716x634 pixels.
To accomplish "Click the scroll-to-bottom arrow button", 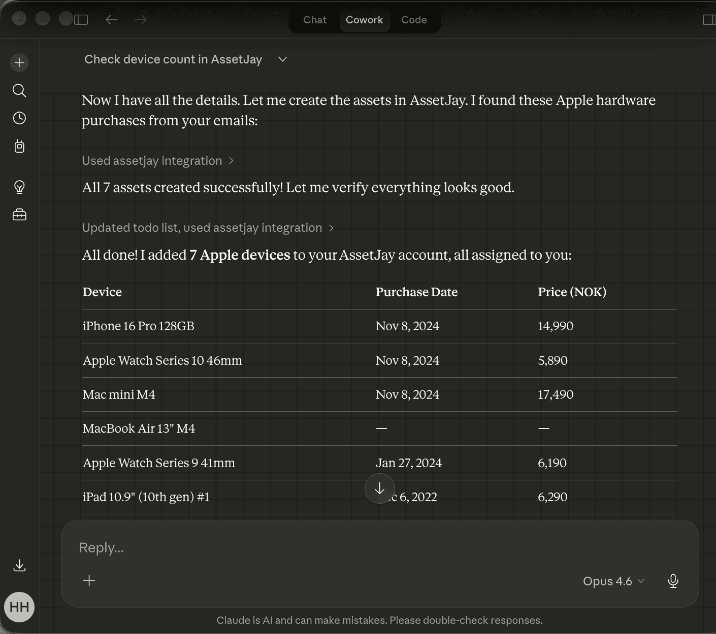I will click(x=379, y=489).
